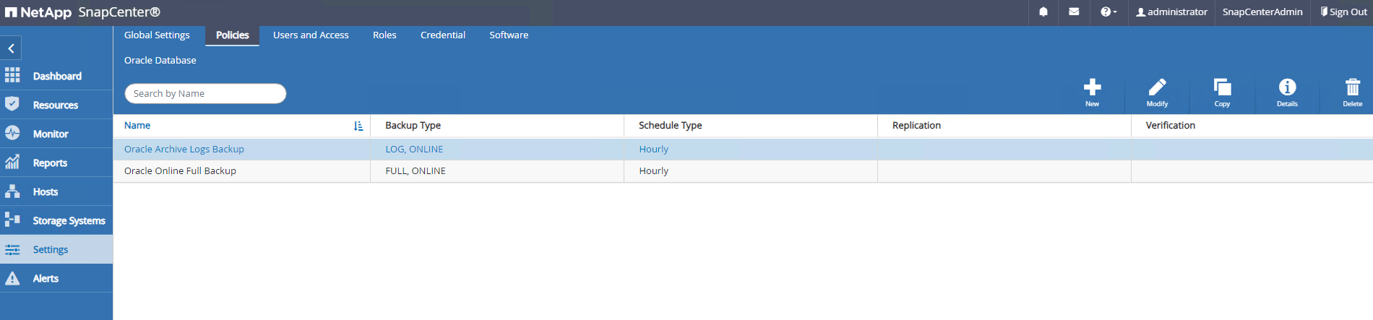Go to the Credential tab
Screen dimensions: 1373x320
pos(443,35)
